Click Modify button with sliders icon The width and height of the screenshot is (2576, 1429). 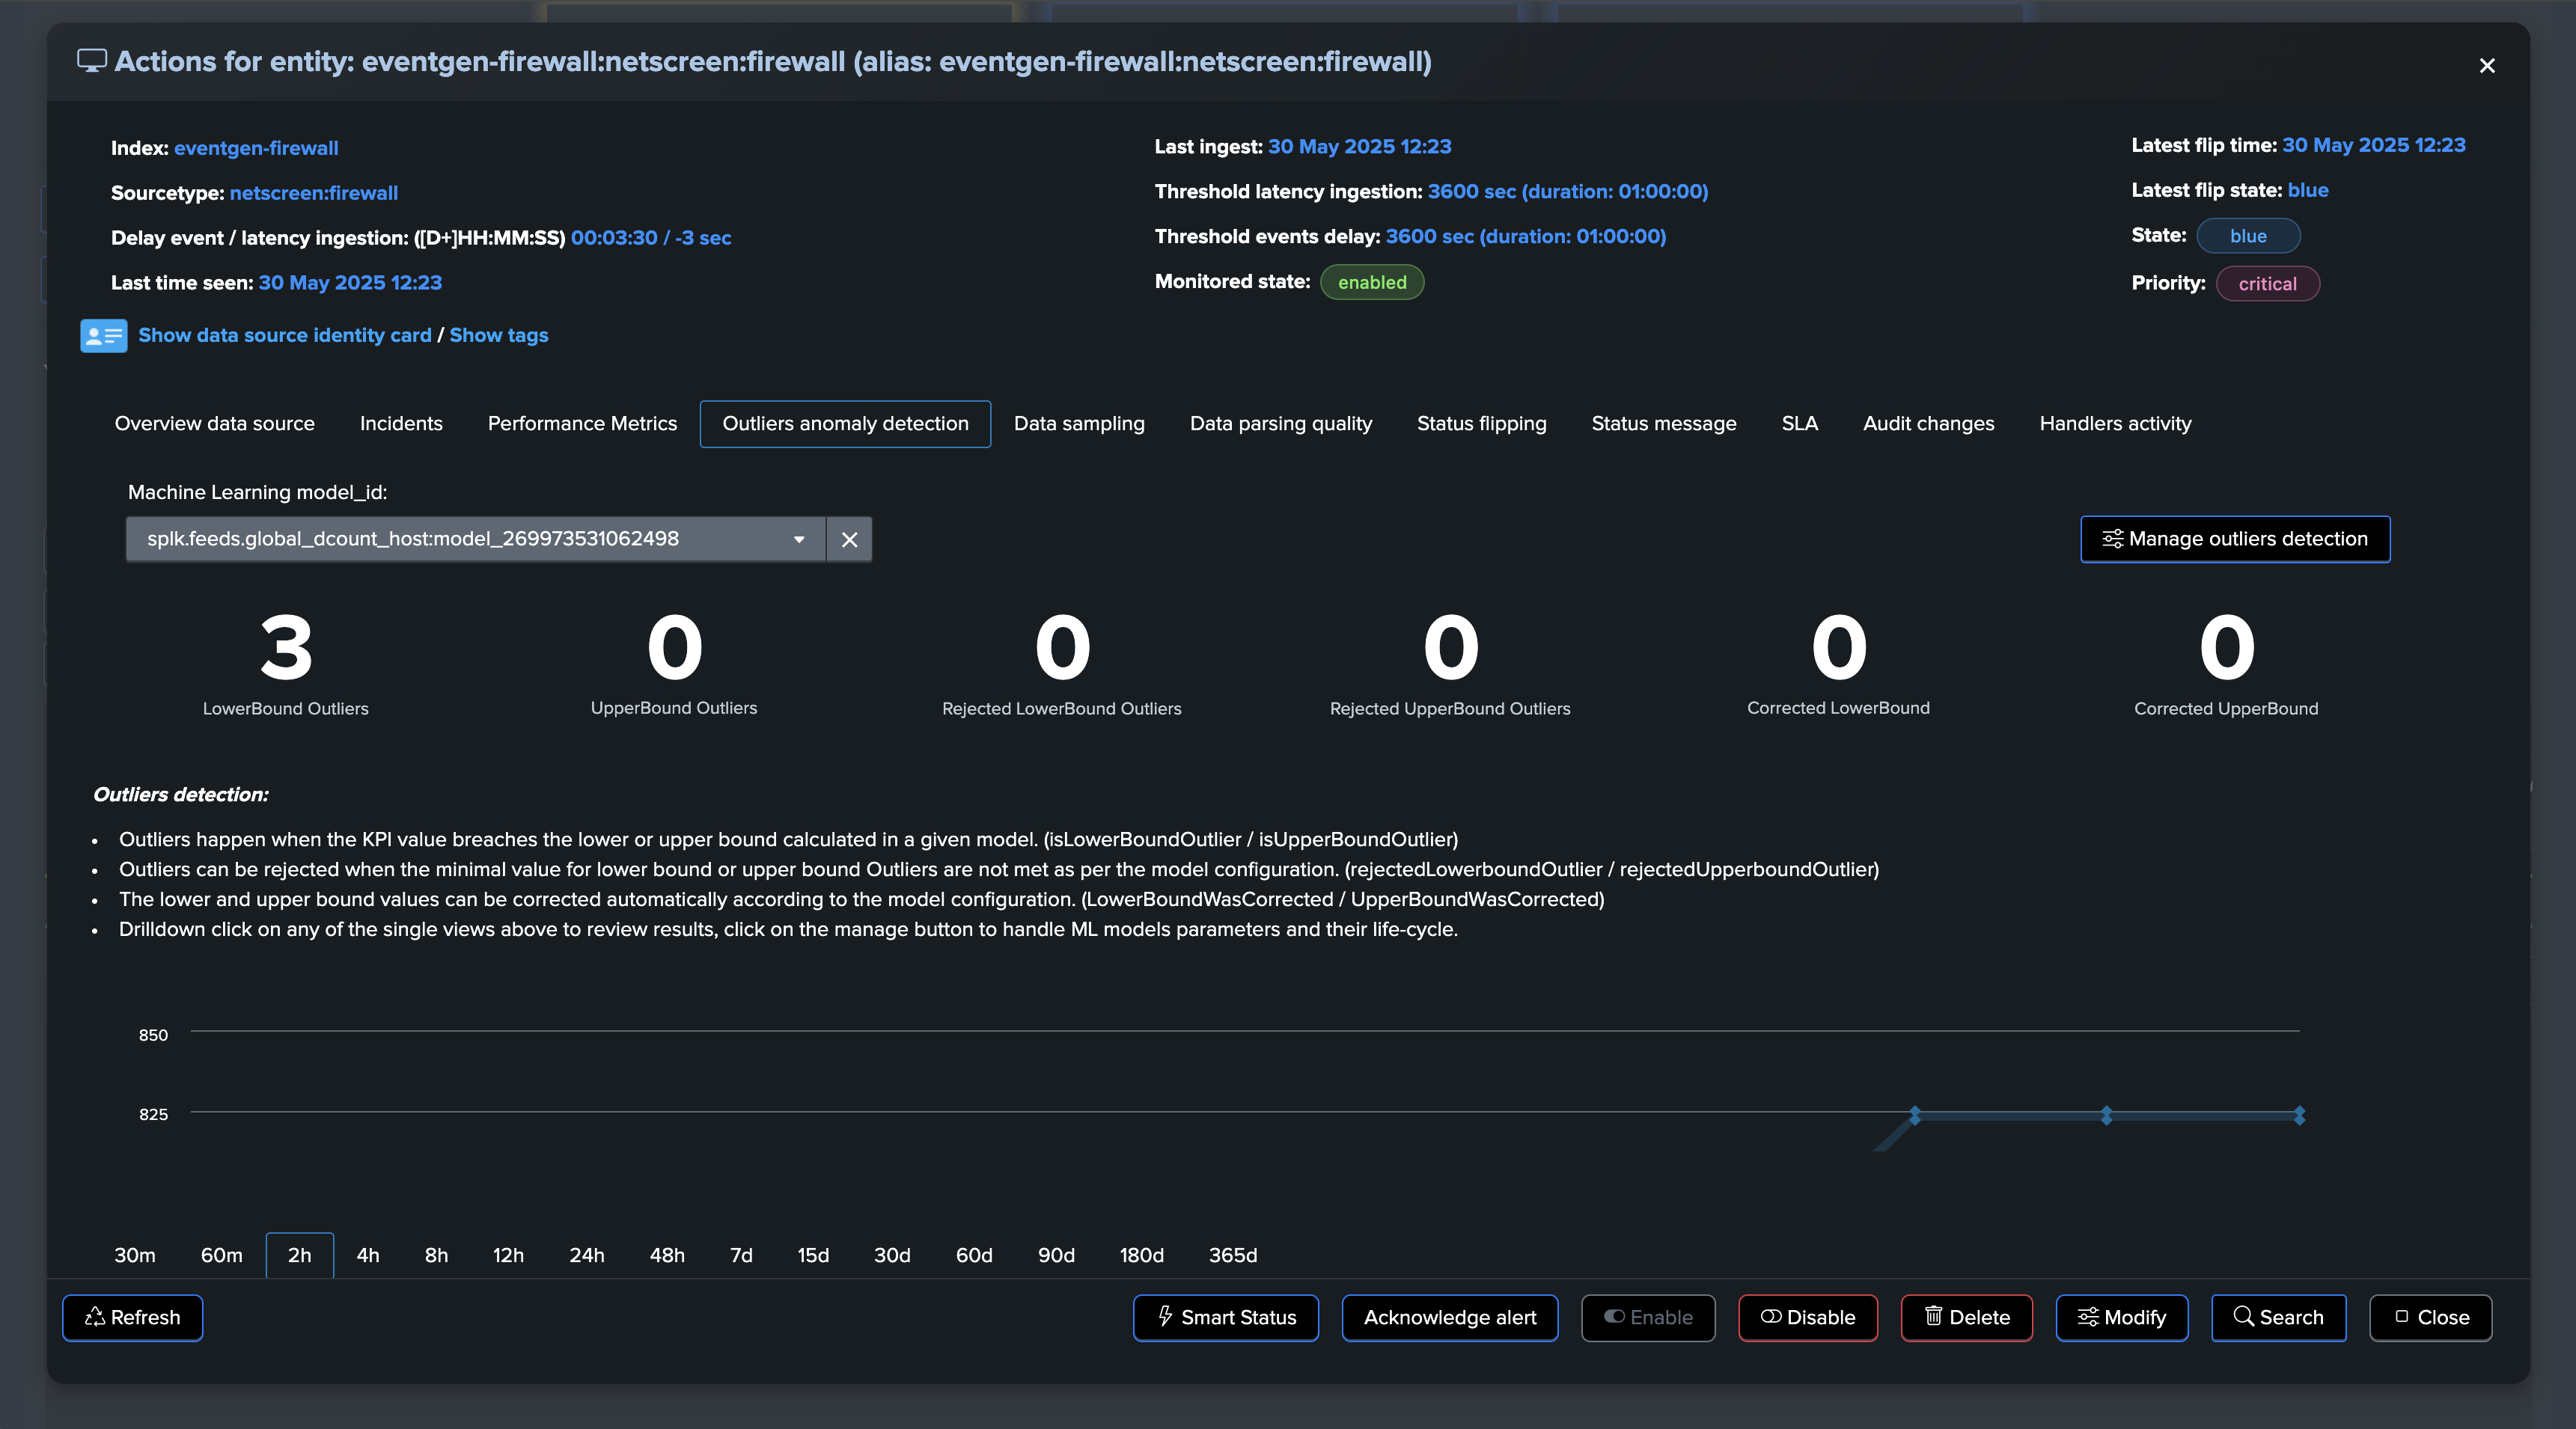tap(2121, 1318)
